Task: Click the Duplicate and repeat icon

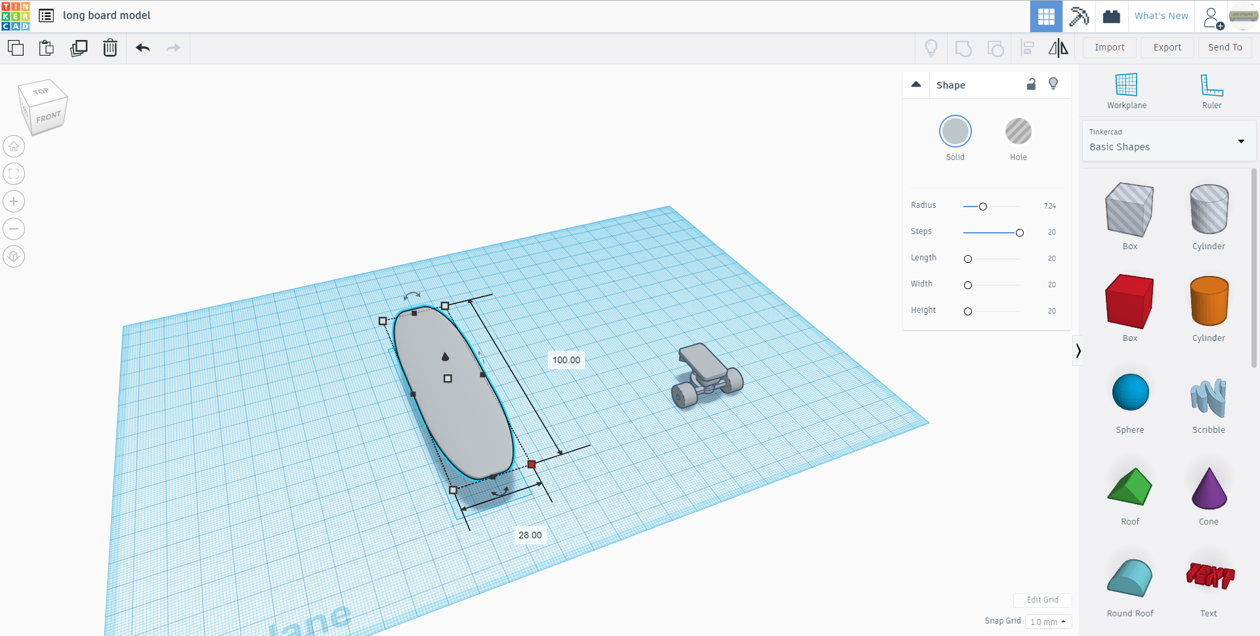Action: 79,48
